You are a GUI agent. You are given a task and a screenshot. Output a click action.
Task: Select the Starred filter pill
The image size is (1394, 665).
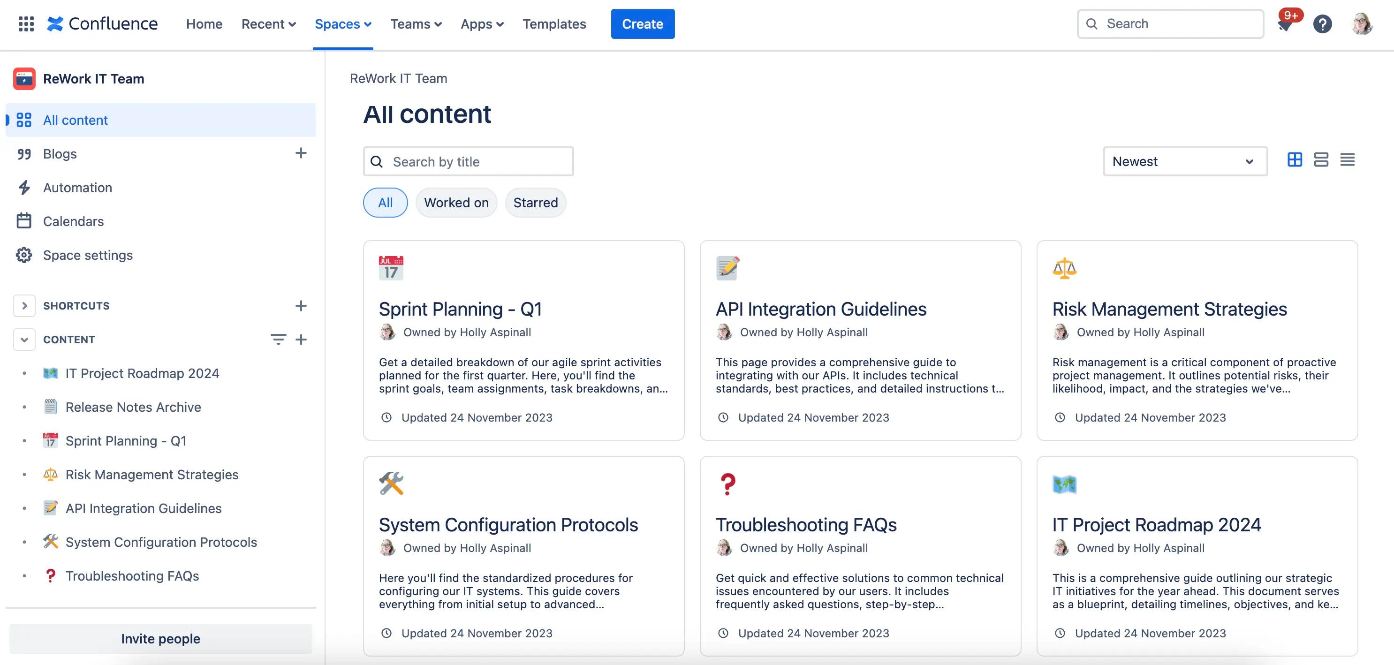click(535, 203)
